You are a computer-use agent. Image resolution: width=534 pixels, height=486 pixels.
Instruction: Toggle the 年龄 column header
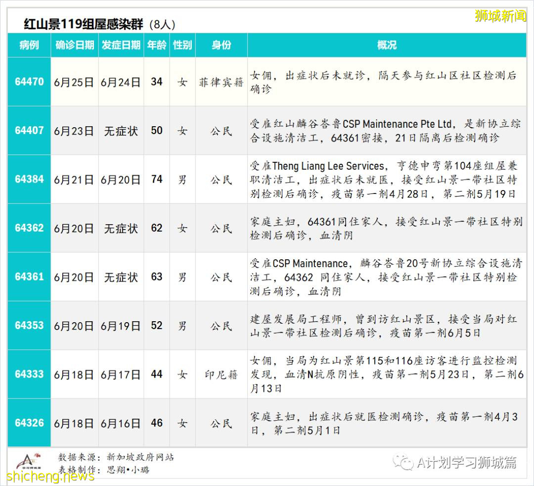pos(156,45)
